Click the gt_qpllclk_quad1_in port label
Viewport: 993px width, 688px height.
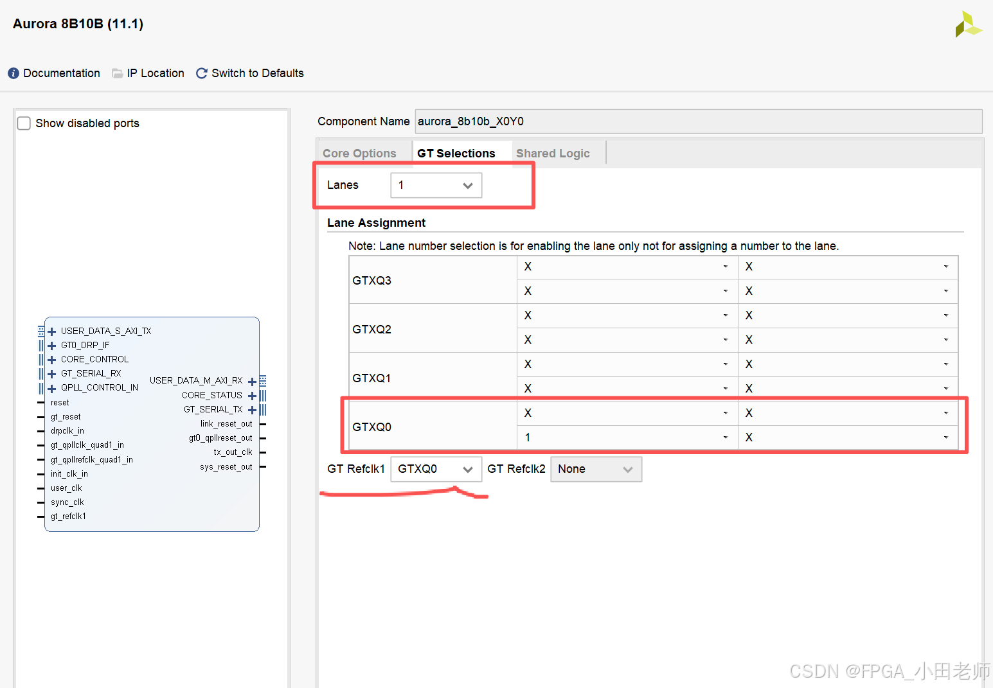[87, 445]
